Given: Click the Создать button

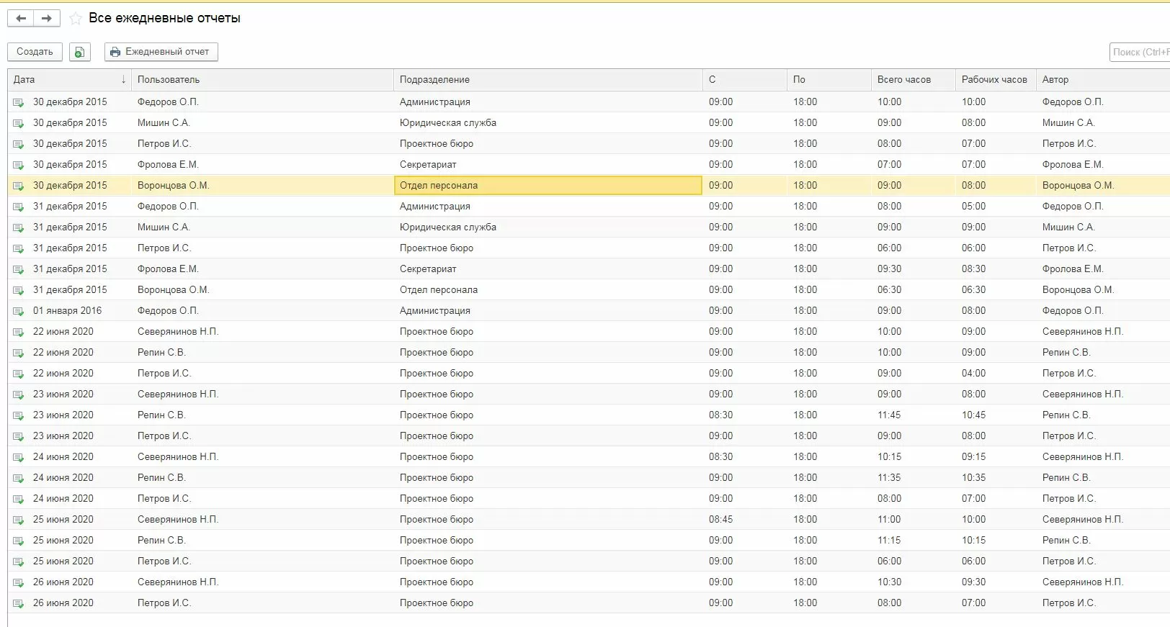Looking at the screenshot, I should click(x=35, y=52).
